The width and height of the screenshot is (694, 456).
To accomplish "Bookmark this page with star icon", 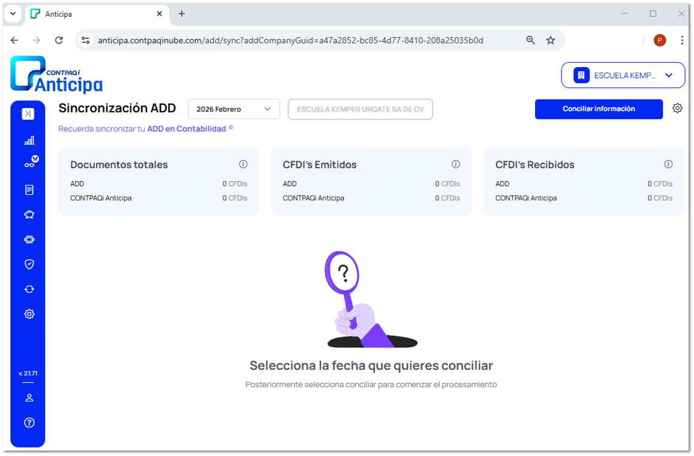I will 550,40.
